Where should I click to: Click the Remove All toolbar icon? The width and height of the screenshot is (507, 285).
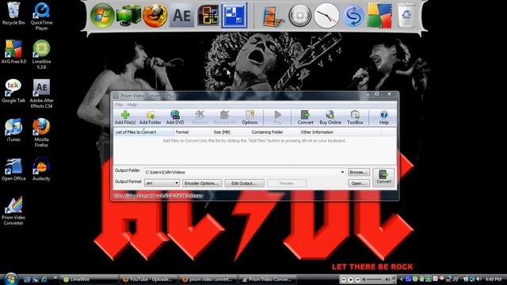pyautogui.click(x=225, y=117)
